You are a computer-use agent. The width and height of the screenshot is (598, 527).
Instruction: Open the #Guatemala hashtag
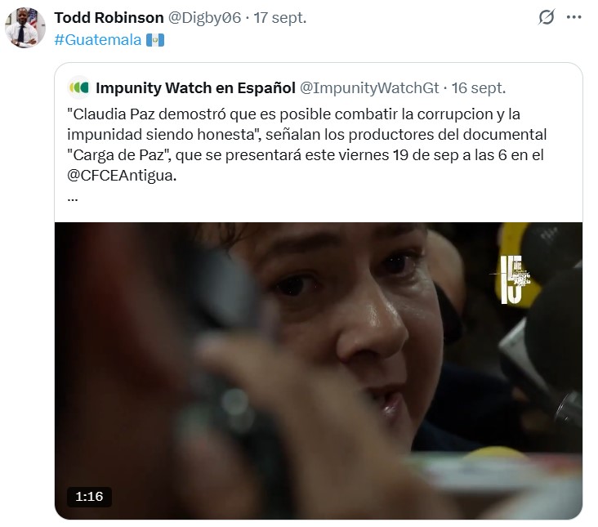point(98,40)
